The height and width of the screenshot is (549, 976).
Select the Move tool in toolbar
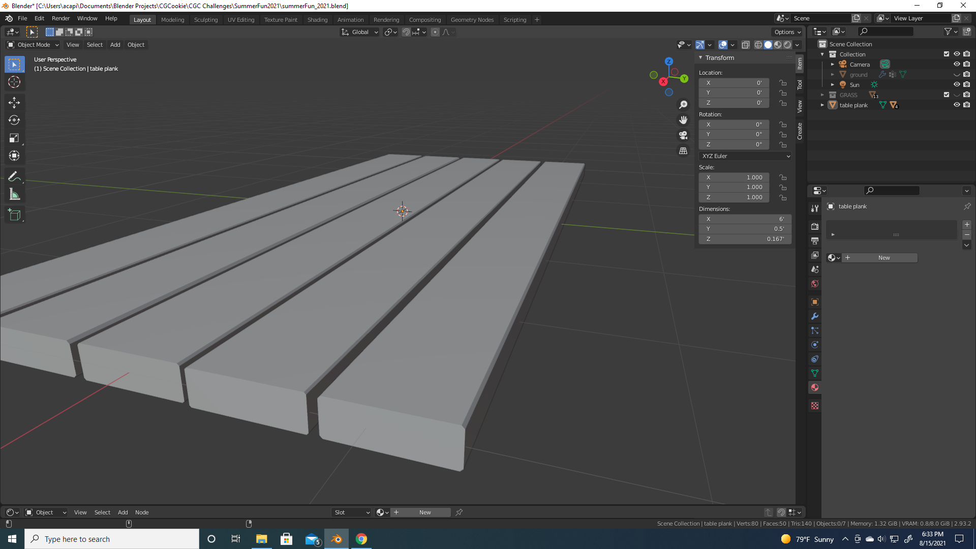tap(14, 103)
